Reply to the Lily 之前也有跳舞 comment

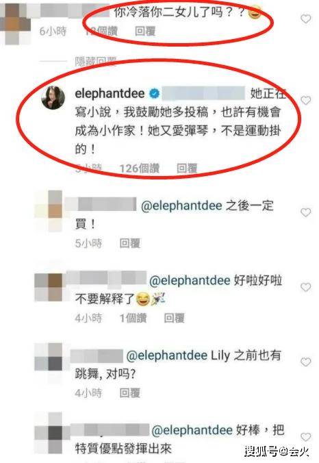pyautogui.click(x=129, y=393)
